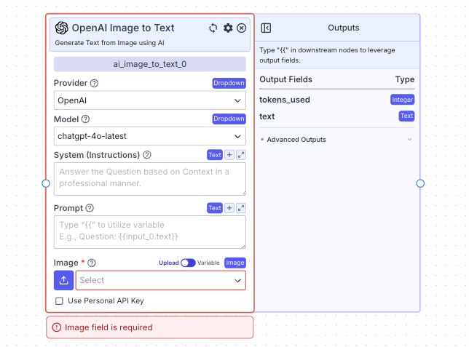Image resolution: width=469 pixels, height=347 pixels.
Task: Close the OpenAI Image to Text node
Action: click(241, 28)
